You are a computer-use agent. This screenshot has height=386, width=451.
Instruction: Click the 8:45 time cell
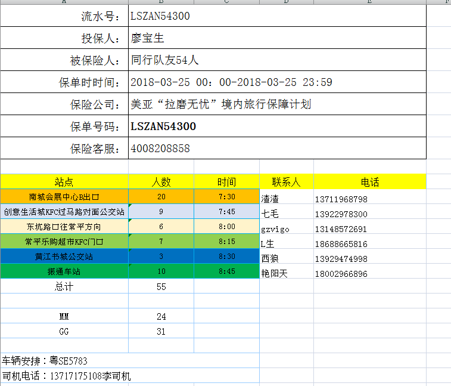click(226, 271)
